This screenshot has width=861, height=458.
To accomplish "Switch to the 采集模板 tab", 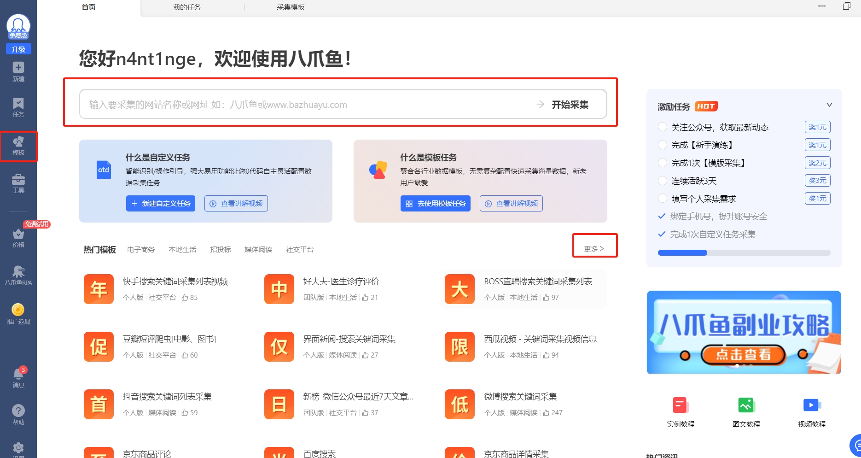I will 291,7.
